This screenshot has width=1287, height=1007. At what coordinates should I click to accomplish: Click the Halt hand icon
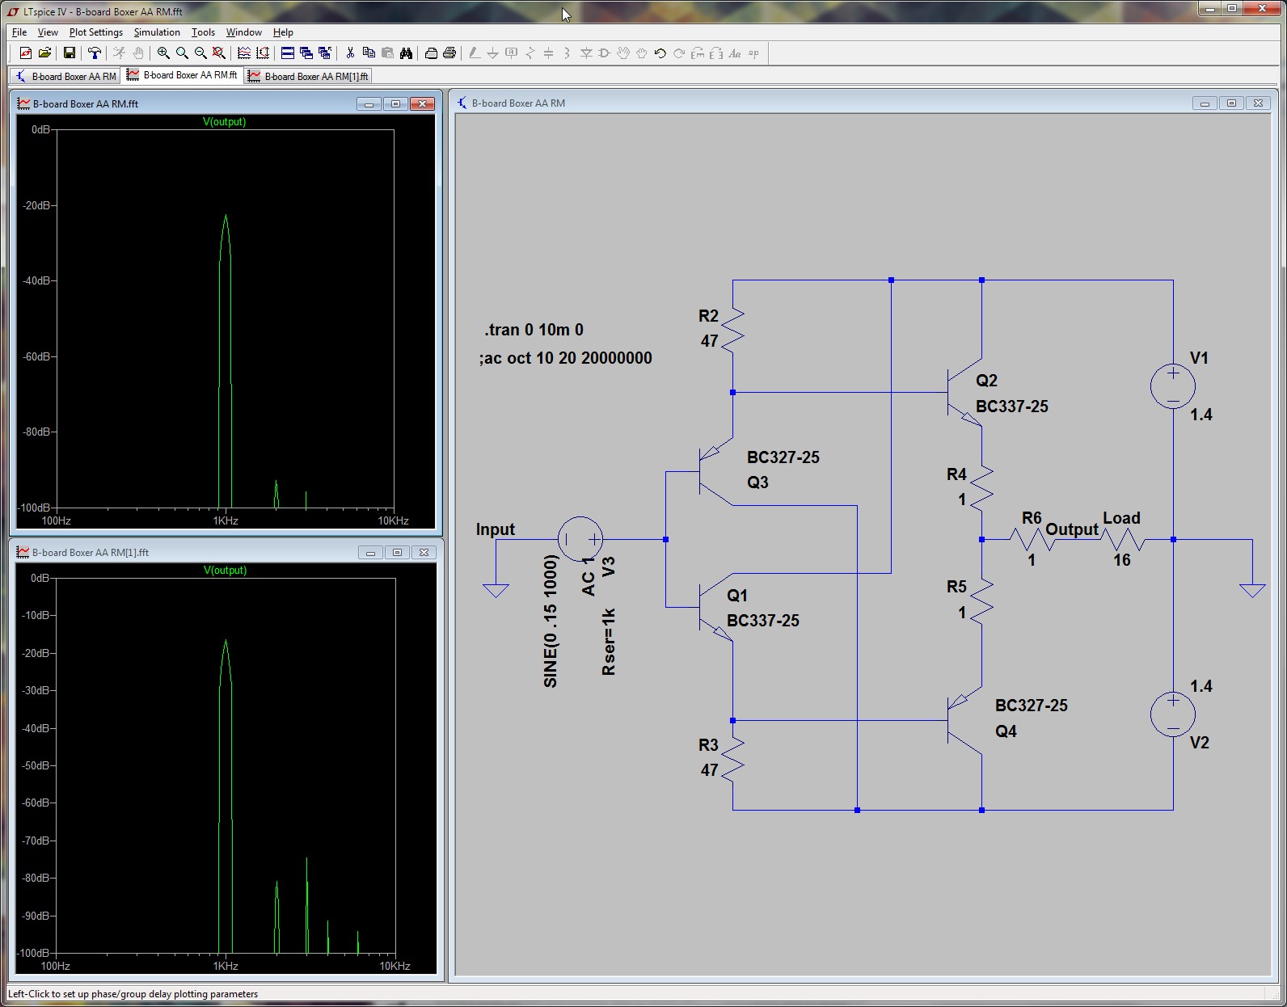pyautogui.click(x=138, y=53)
